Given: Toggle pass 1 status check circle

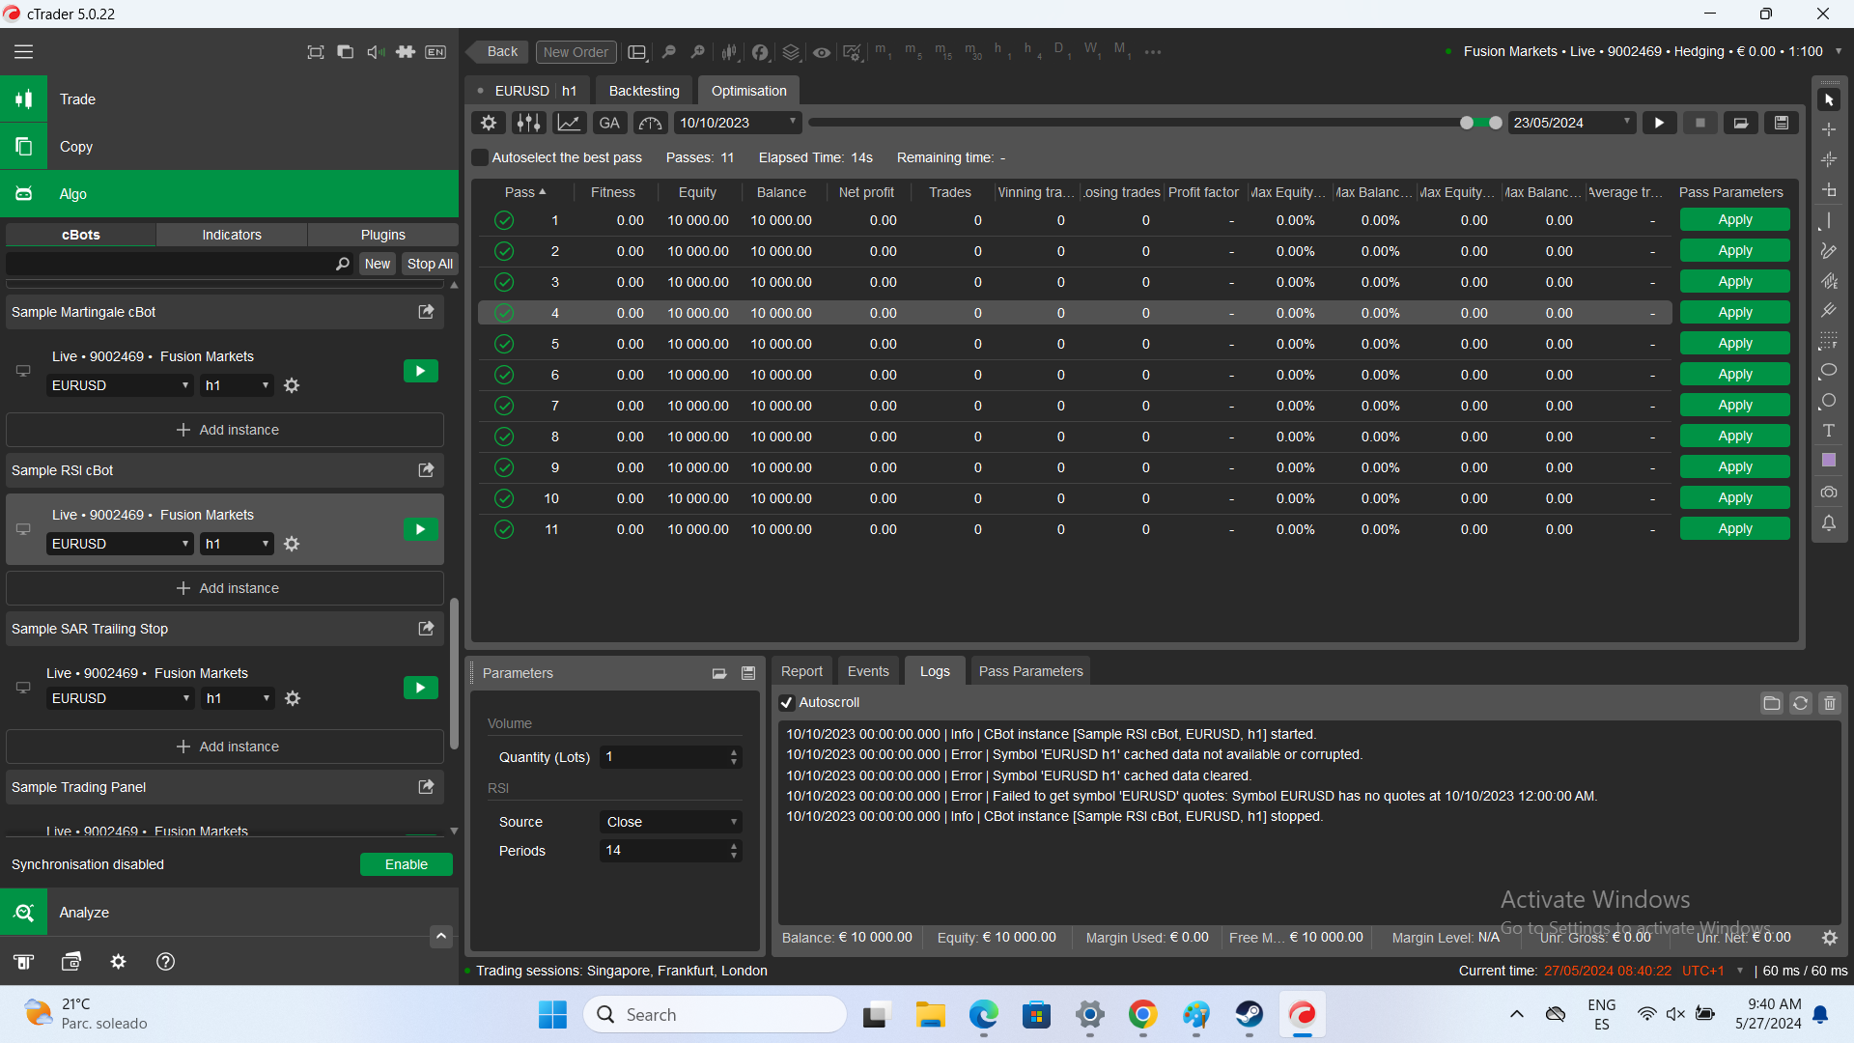Looking at the screenshot, I should point(504,220).
